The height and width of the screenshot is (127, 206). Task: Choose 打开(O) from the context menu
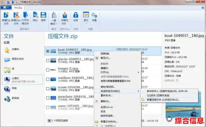pos(105,54)
